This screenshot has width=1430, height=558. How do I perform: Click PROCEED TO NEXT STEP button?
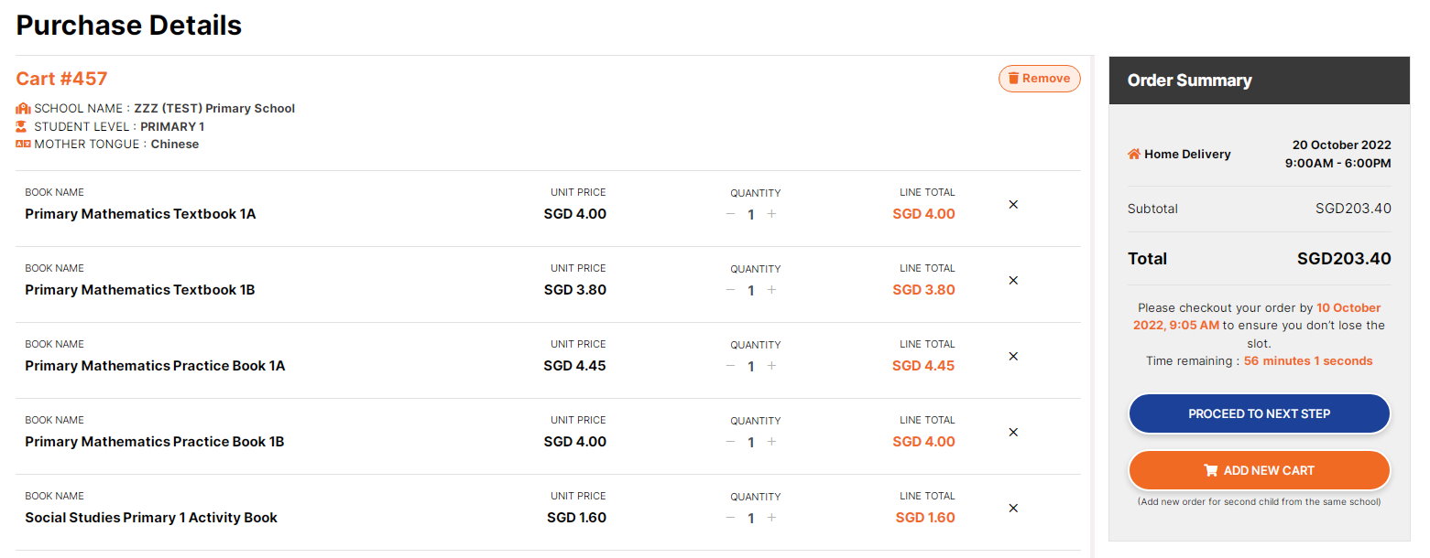point(1260,413)
